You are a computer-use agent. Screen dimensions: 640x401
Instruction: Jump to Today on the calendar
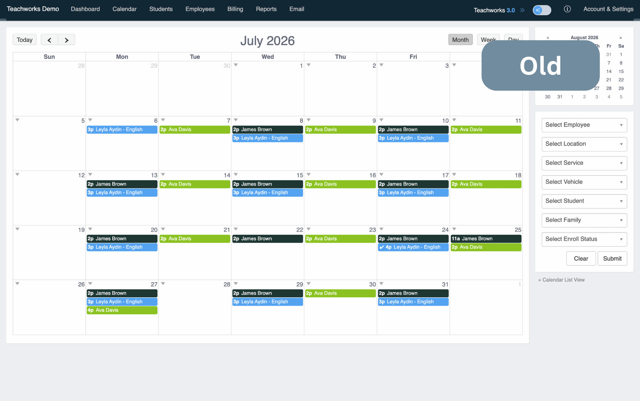click(25, 40)
